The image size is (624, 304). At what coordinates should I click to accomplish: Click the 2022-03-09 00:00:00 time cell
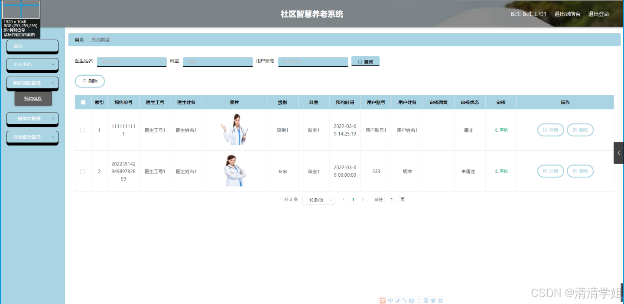pos(345,171)
